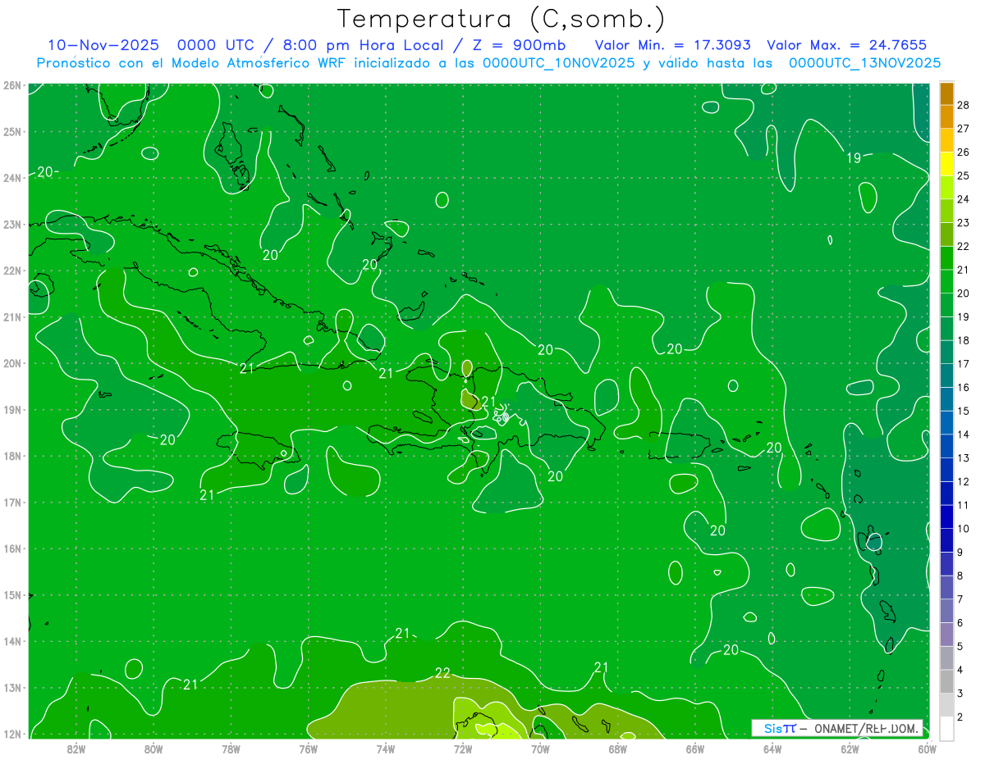Click "8:00 pm Hora Local" text
Viewport: 985px width, 760px height.
point(363,45)
